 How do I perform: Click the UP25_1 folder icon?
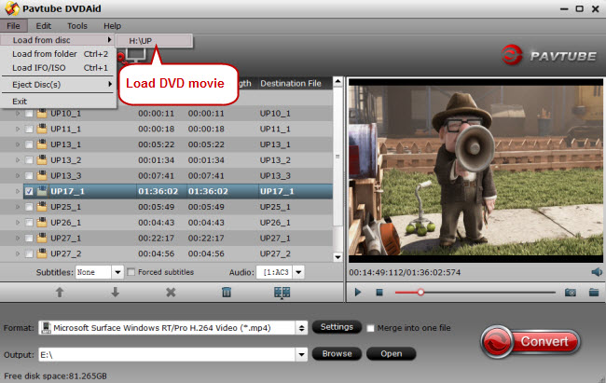click(x=42, y=207)
